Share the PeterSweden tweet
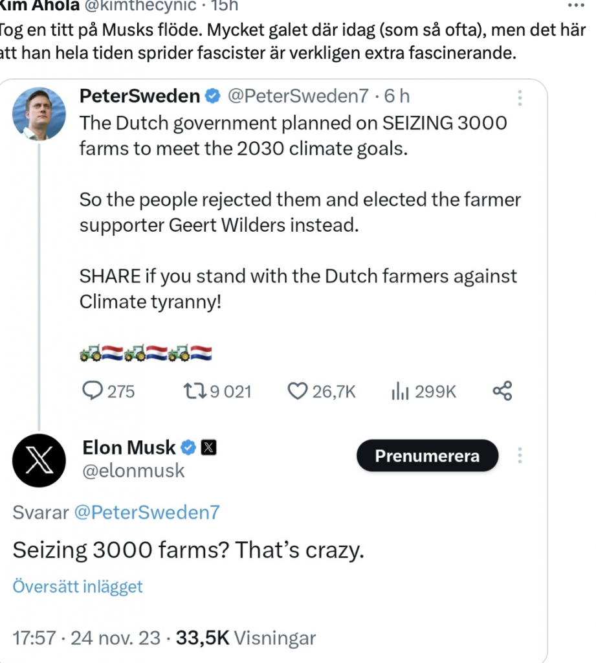Screen dimensions: 596x663 tap(503, 391)
